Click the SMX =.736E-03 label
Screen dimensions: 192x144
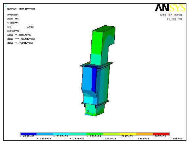(20, 43)
